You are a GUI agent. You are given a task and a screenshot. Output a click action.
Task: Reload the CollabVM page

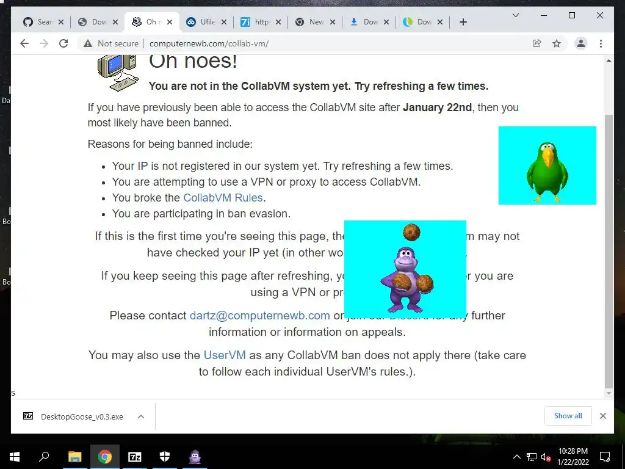pyautogui.click(x=63, y=43)
